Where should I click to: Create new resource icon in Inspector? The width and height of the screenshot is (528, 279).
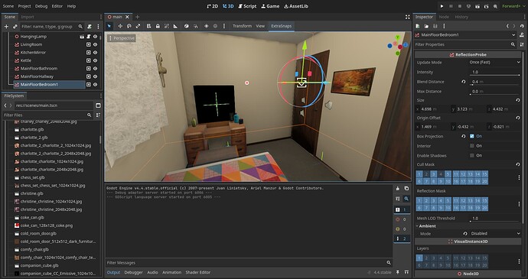click(x=418, y=26)
